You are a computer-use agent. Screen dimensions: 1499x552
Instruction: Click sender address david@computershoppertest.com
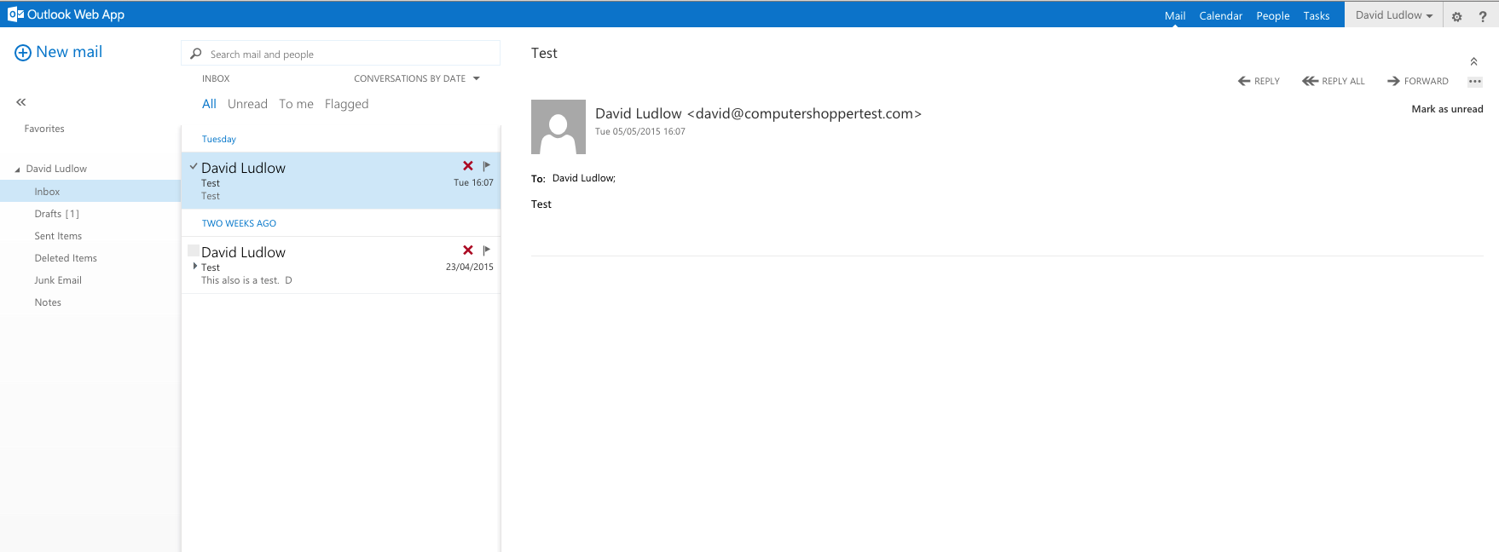click(x=804, y=113)
